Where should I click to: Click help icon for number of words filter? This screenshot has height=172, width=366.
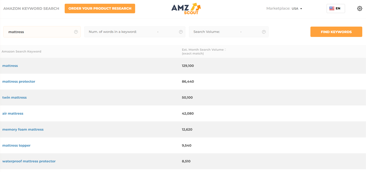pos(181,32)
